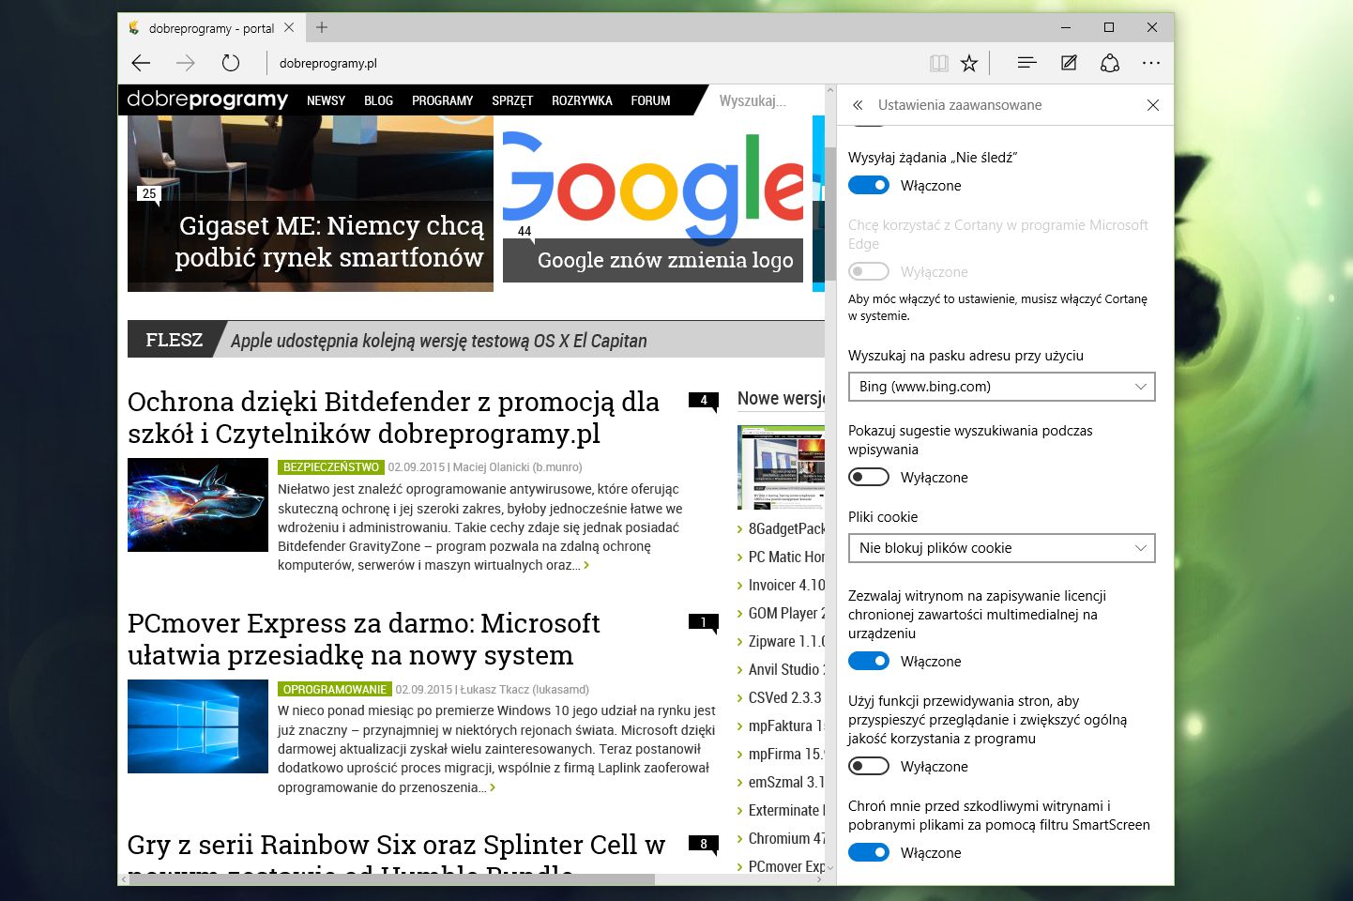This screenshot has height=901, width=1353.
Task: Open the cookie blocking dropdown
Action: (x=1000, y=547)
